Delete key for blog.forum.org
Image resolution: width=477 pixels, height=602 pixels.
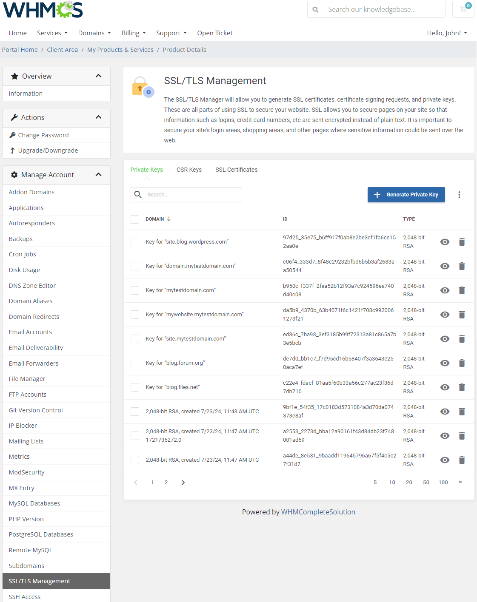(x=462, y=363)
